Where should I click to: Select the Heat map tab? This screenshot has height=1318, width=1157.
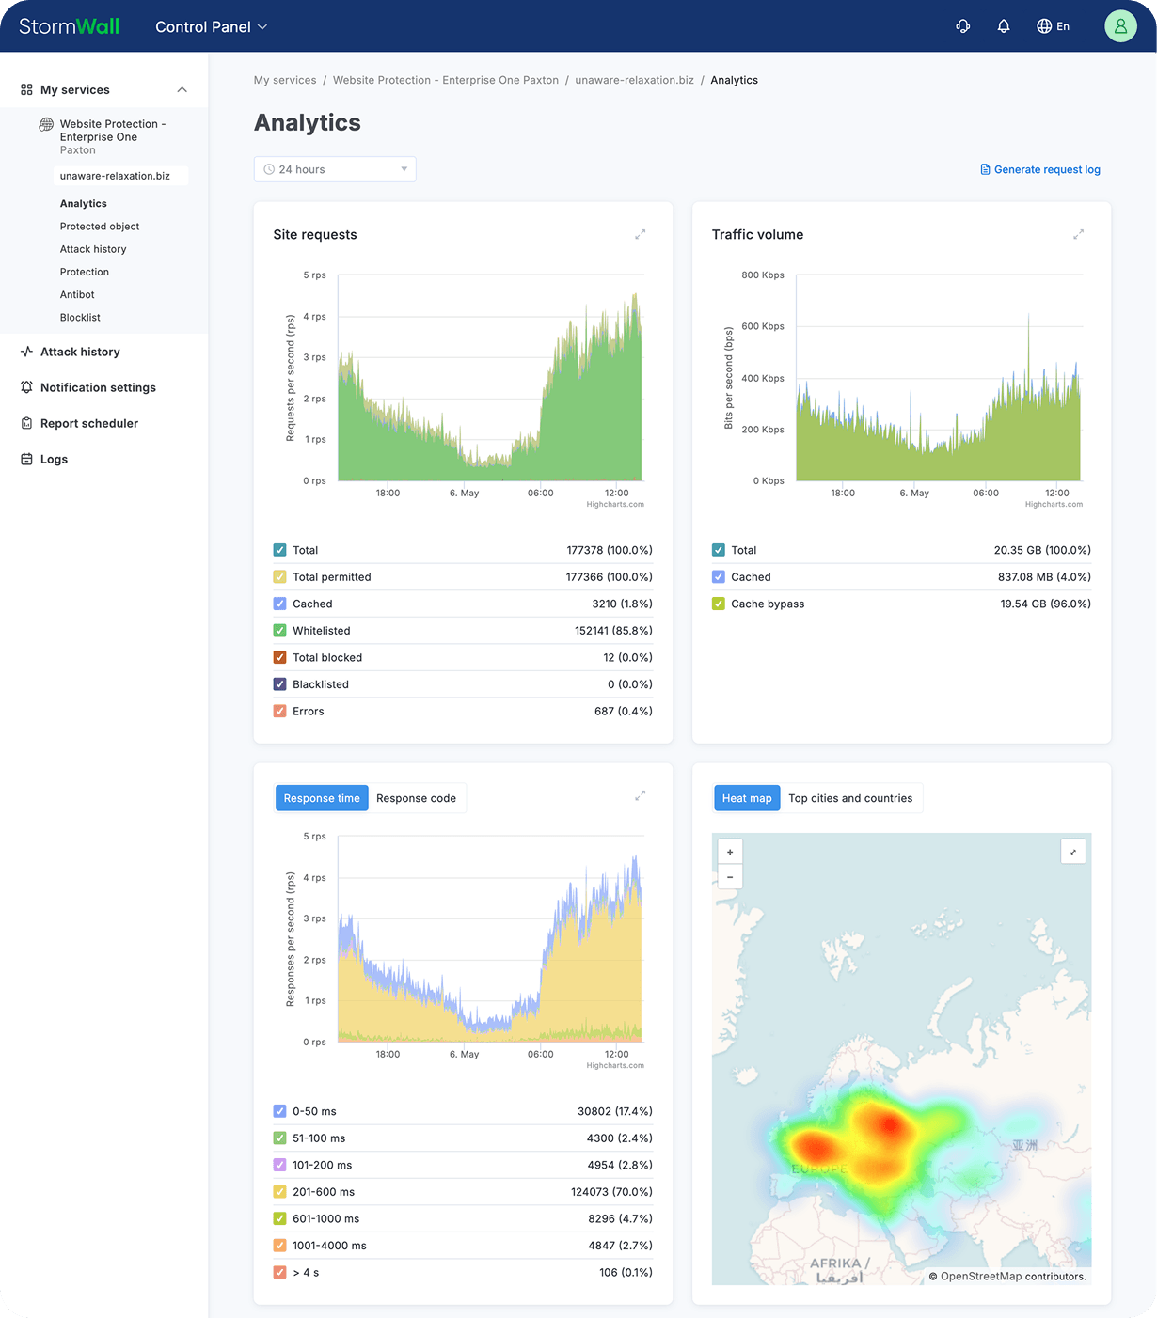[747, 798]
